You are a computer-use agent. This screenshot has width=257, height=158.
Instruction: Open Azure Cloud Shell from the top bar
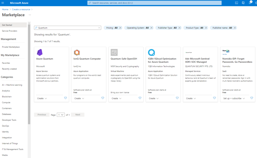(236, 3)
